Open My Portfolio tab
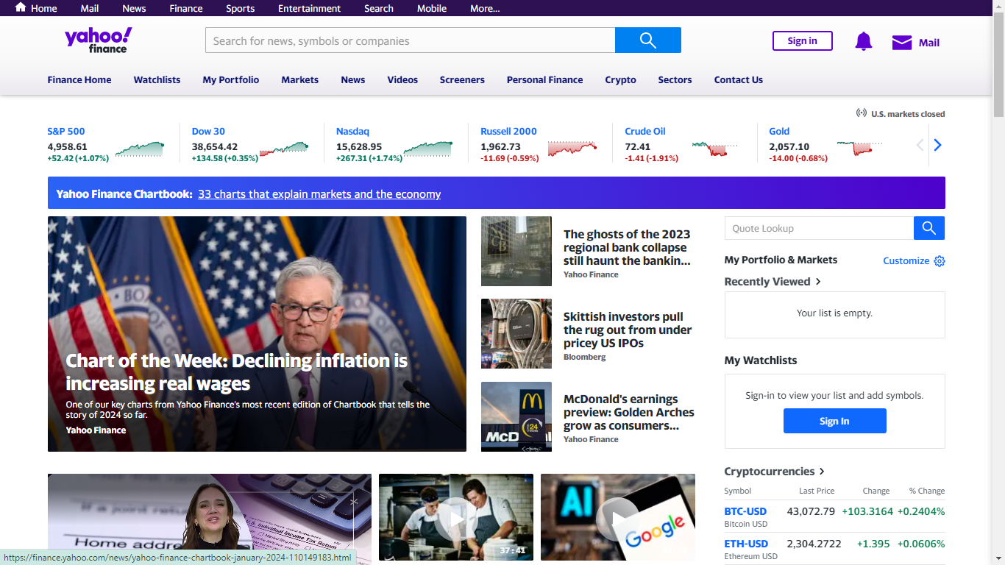Image resolution: width=1005 pixels, height=565 pixels. coord(231,79)
